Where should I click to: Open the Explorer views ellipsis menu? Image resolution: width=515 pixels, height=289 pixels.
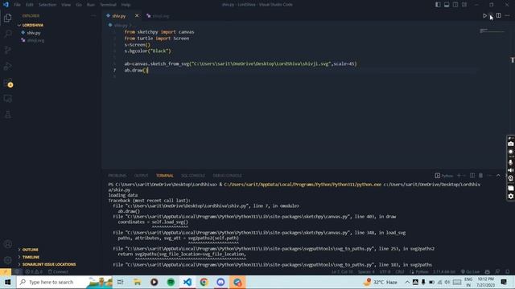tap(93, 16)
